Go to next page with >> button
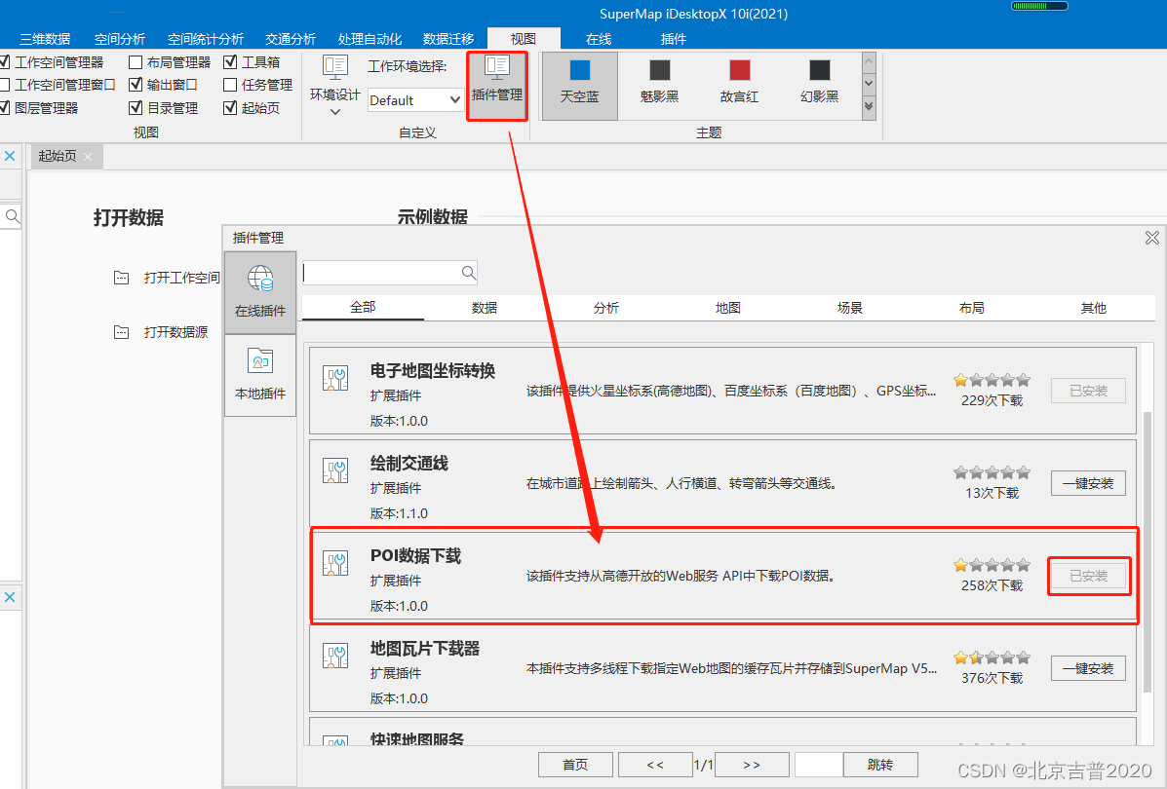Screen dimensions: 1167x789 pyautogui.click(x=752, y=765)
